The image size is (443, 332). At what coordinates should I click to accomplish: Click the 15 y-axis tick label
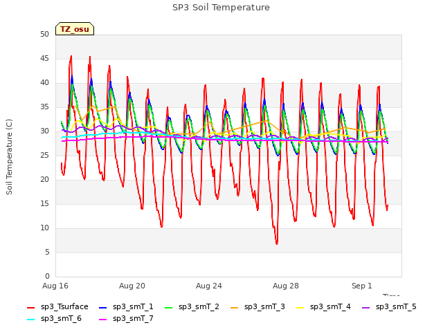pos(44,204)
